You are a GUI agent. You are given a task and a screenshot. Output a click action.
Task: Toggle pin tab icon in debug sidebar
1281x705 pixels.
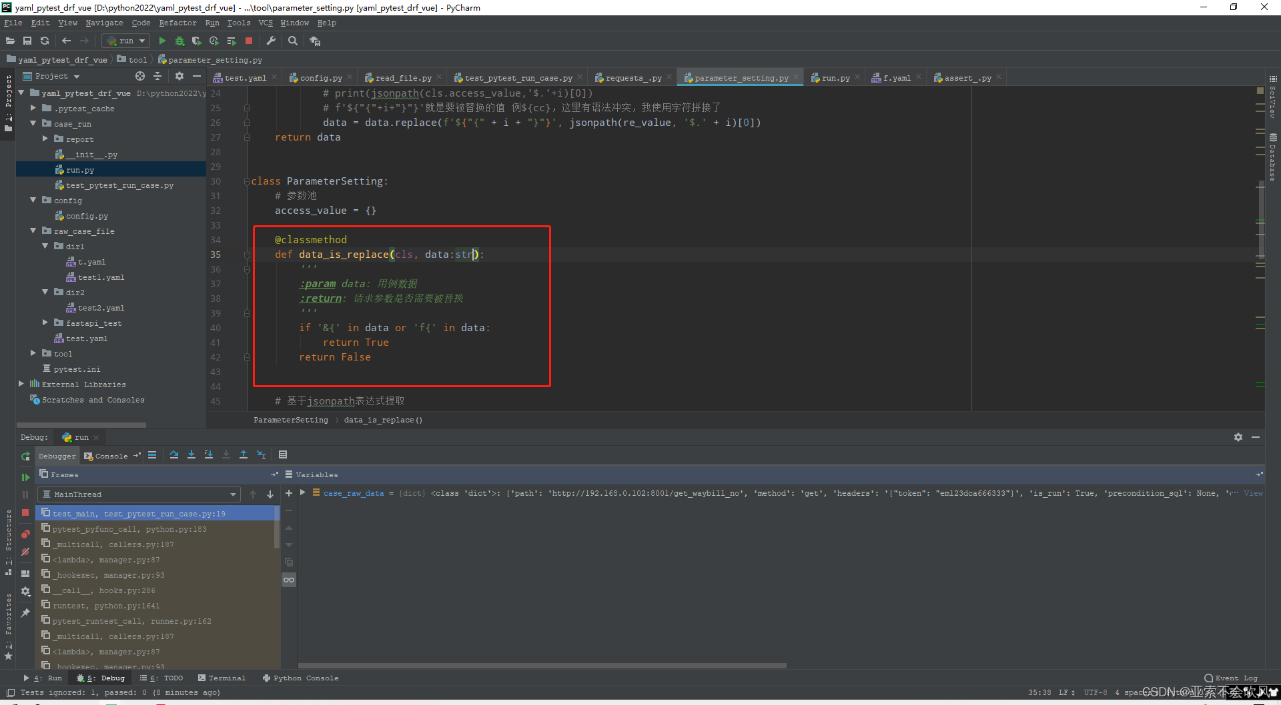[25, 612]
